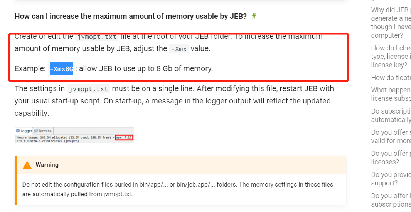The width and height of the screenshot is (411, 212).
Task: Open the logger output screenshot thumbnail
Action: point(74,135)
